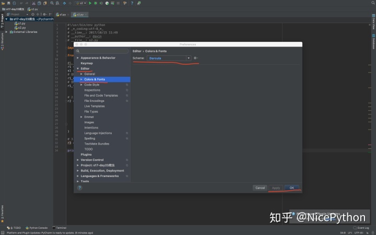376x235 pixels.
Task: Switch to the s1.py editor tab
Action: [61, 15]
